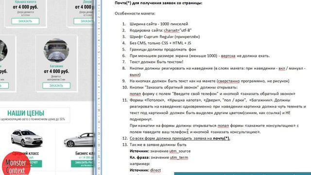Click the underlined word 'выкл)' in item 8
Screen dimensions: 311x175
(x=135, y=74)
